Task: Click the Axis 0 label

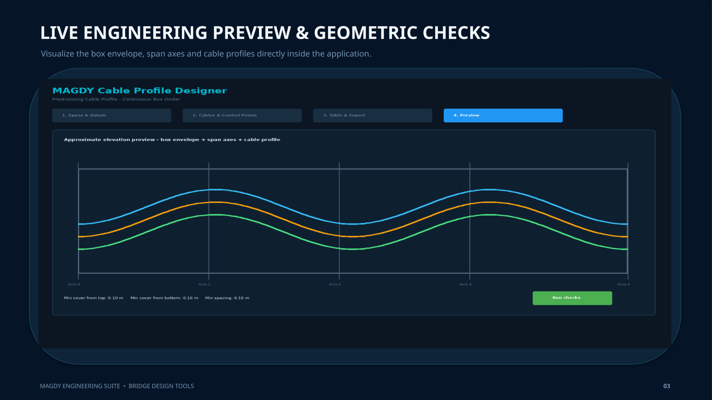Action: (74, 284)
